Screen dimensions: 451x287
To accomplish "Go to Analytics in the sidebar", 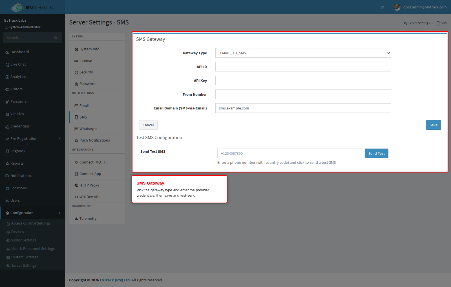I will (32, 77).
